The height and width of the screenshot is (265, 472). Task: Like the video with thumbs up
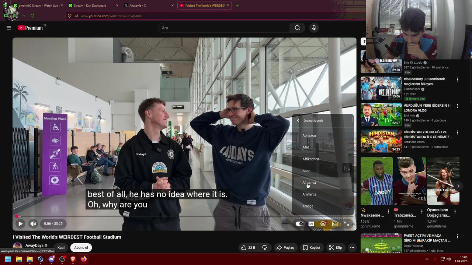click(248, 248)
